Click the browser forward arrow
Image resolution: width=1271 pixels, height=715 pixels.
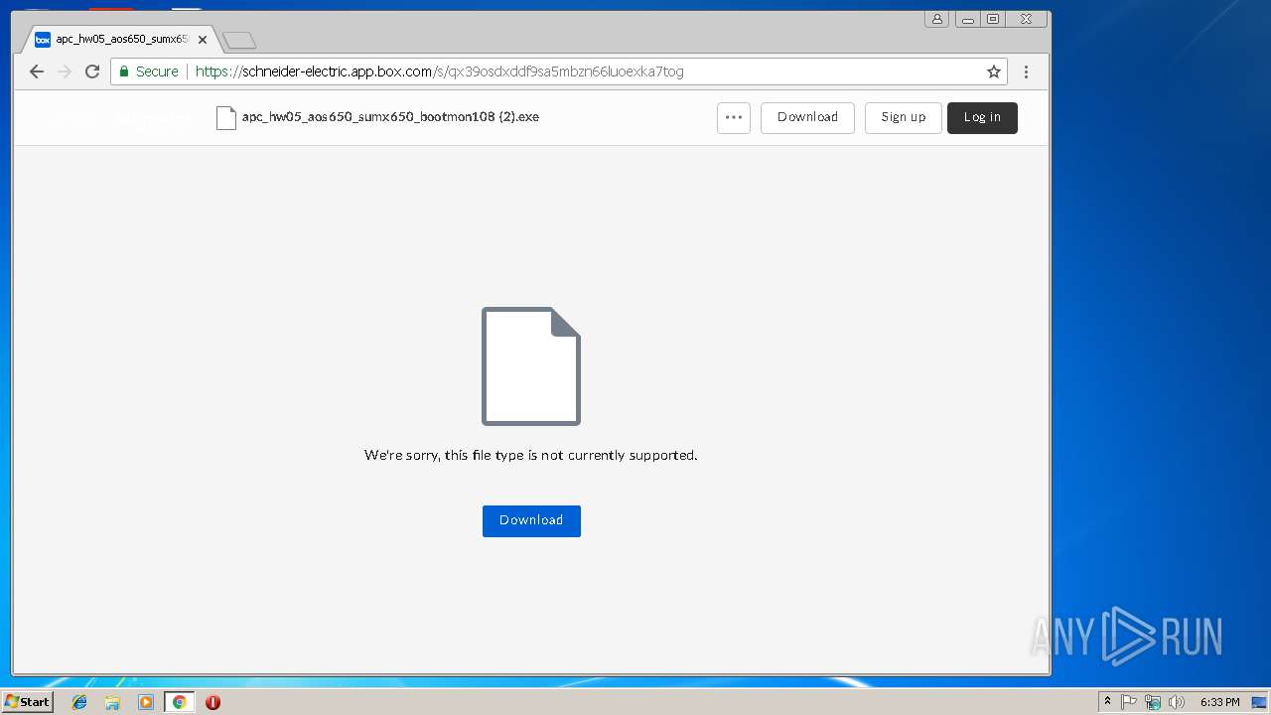[65, 71]
